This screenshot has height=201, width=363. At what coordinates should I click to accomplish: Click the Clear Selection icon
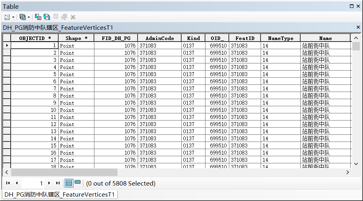click(56, 16)
